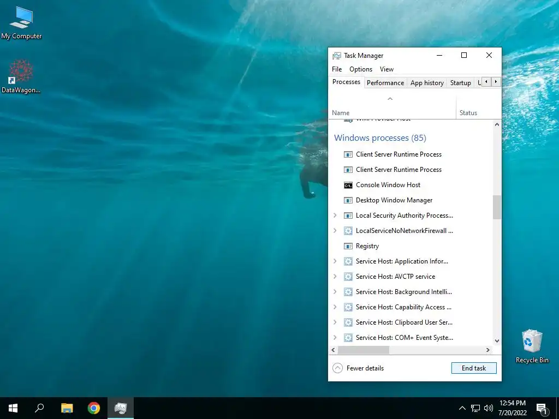Select the Registry process name
559x419 pixels.
pyautogui.click(x=367, y=246)
